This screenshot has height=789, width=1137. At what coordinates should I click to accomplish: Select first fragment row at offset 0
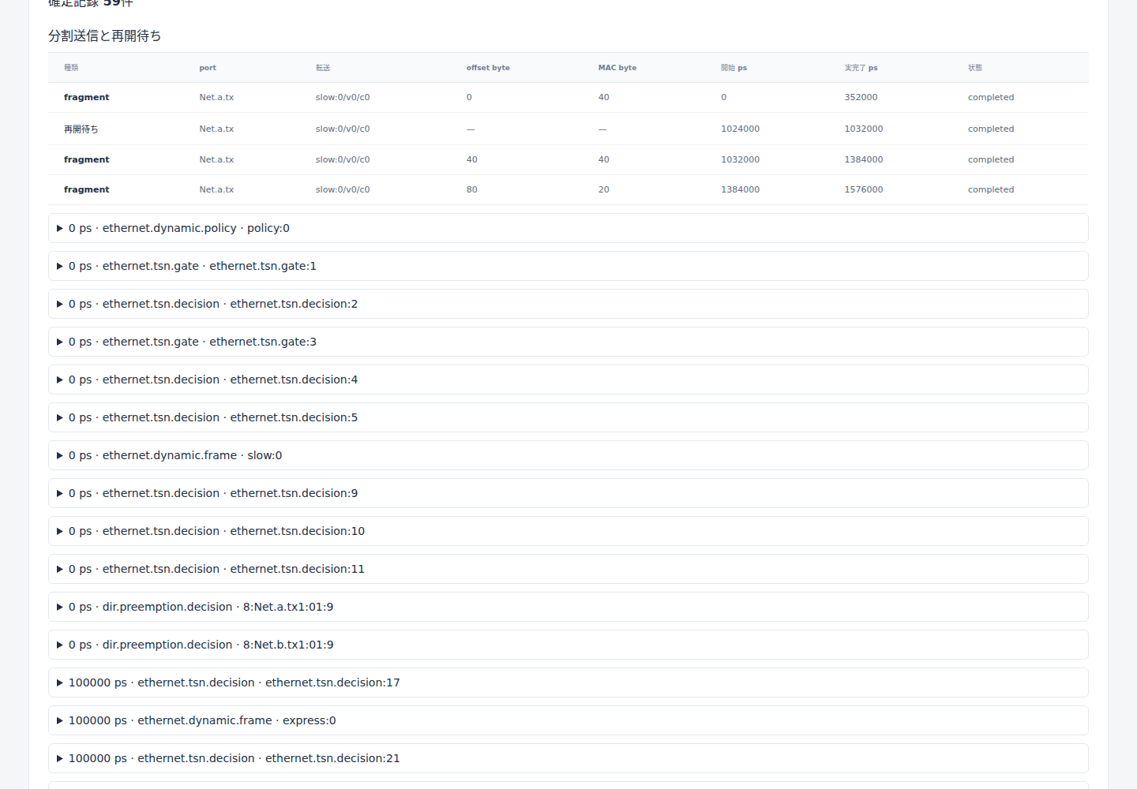568,98
